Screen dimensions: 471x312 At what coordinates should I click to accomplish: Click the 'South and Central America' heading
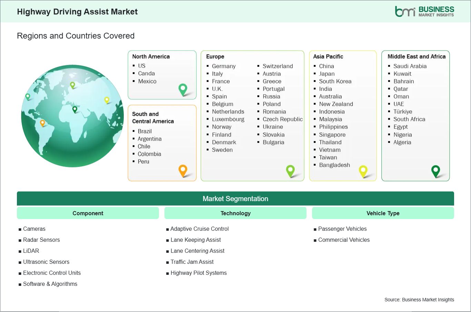pos(153,117)
